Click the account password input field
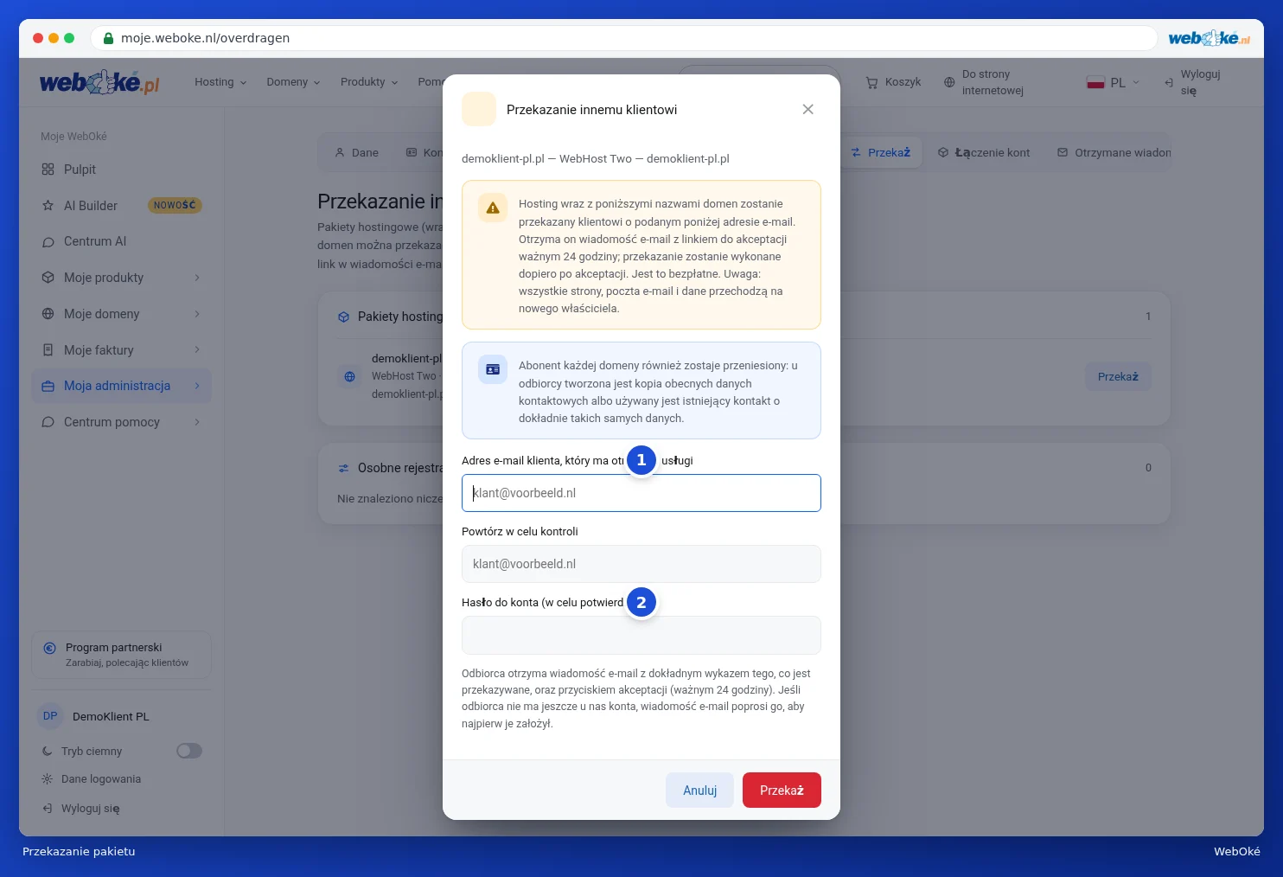The height and width of the screenshot is (877, 1283). pos(641,635)
